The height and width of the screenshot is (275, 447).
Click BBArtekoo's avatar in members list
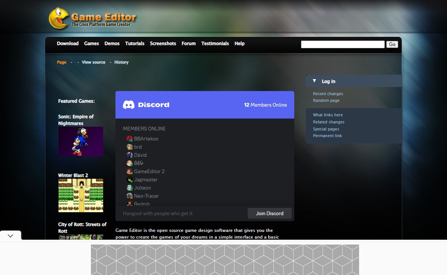point(130,139)
